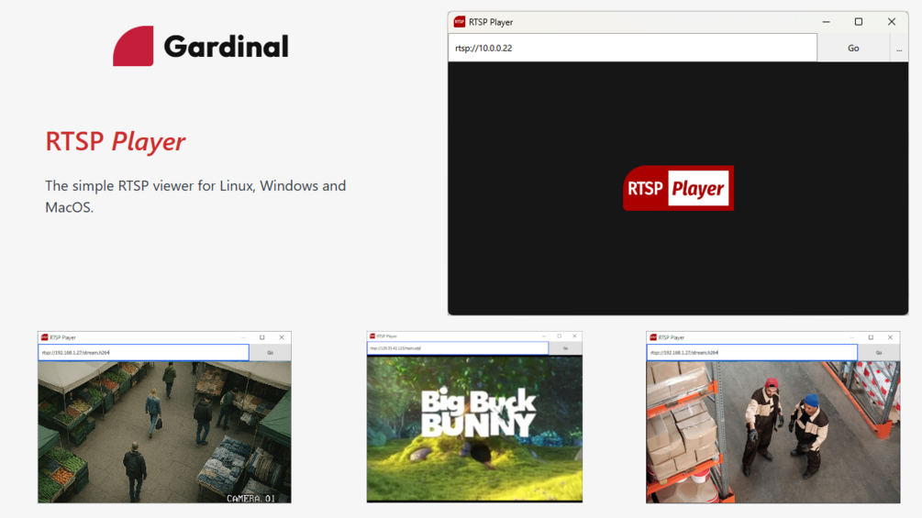922x518 pixels.
Task: Close the warehouse RTSP Player window
Action: pyautogui.click(x=890, y=337)
